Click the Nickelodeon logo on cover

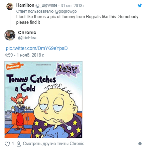pos(14,66)
